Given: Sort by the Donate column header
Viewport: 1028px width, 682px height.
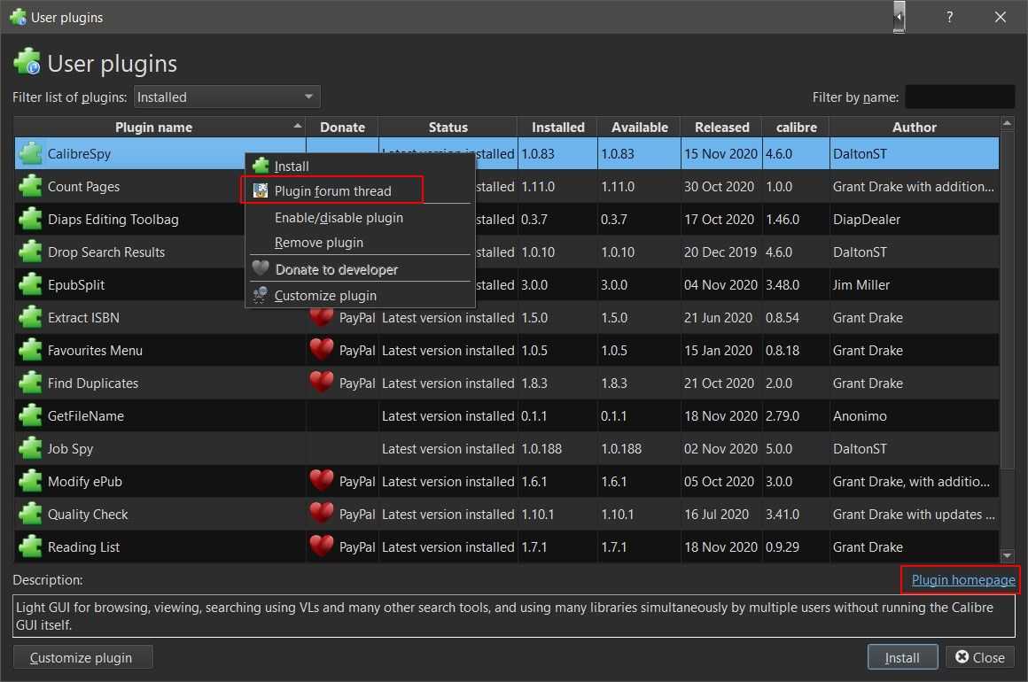Looking at the screenshot, I should coord(342,127).
